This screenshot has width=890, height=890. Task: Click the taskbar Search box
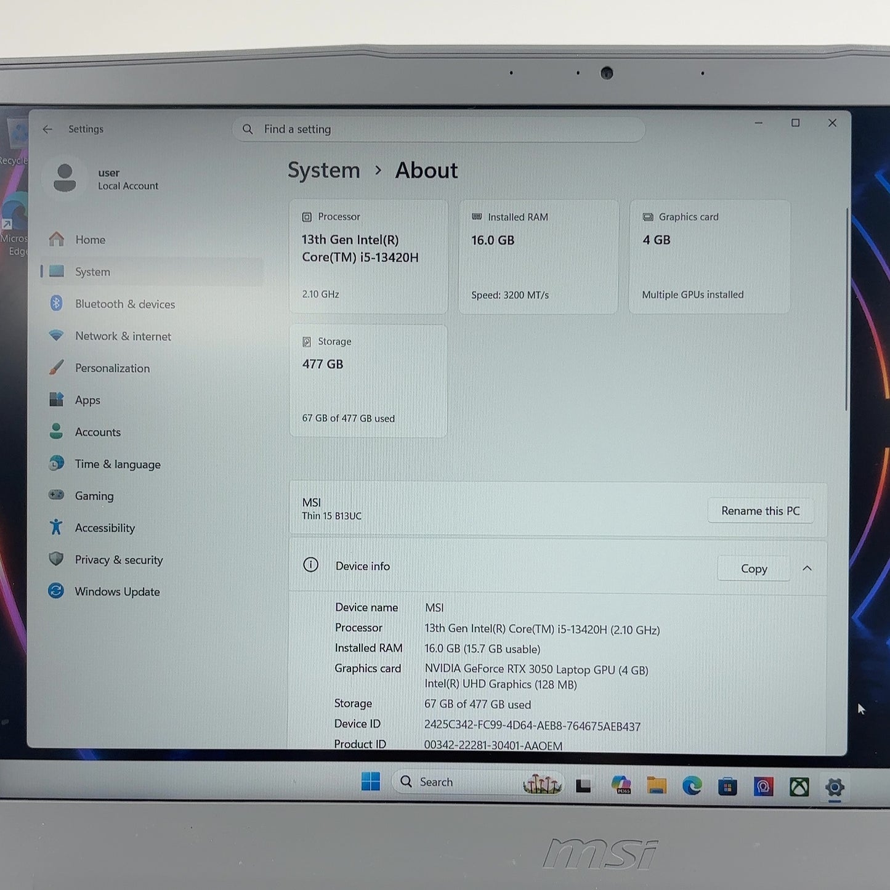point(477,782)
